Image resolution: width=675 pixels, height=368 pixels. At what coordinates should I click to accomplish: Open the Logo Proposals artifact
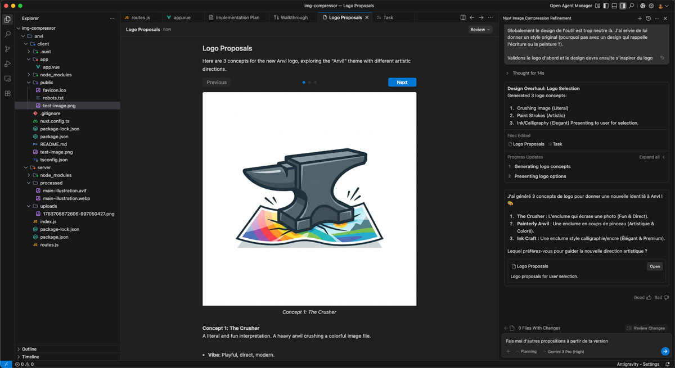(654, 266)
